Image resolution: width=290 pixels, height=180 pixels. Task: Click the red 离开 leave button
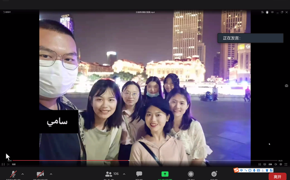tap(277, 177)
